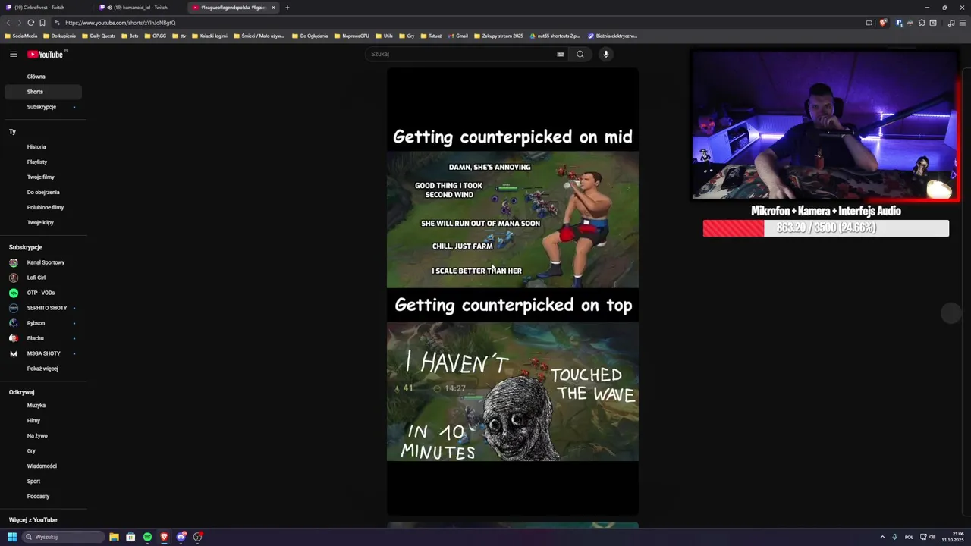971x546 pixels.
Task: Open Do obejrzenia watch later list
Action: pos(43,192)
